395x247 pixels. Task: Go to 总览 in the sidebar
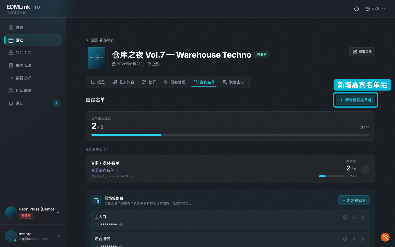[x=33, y=27]
